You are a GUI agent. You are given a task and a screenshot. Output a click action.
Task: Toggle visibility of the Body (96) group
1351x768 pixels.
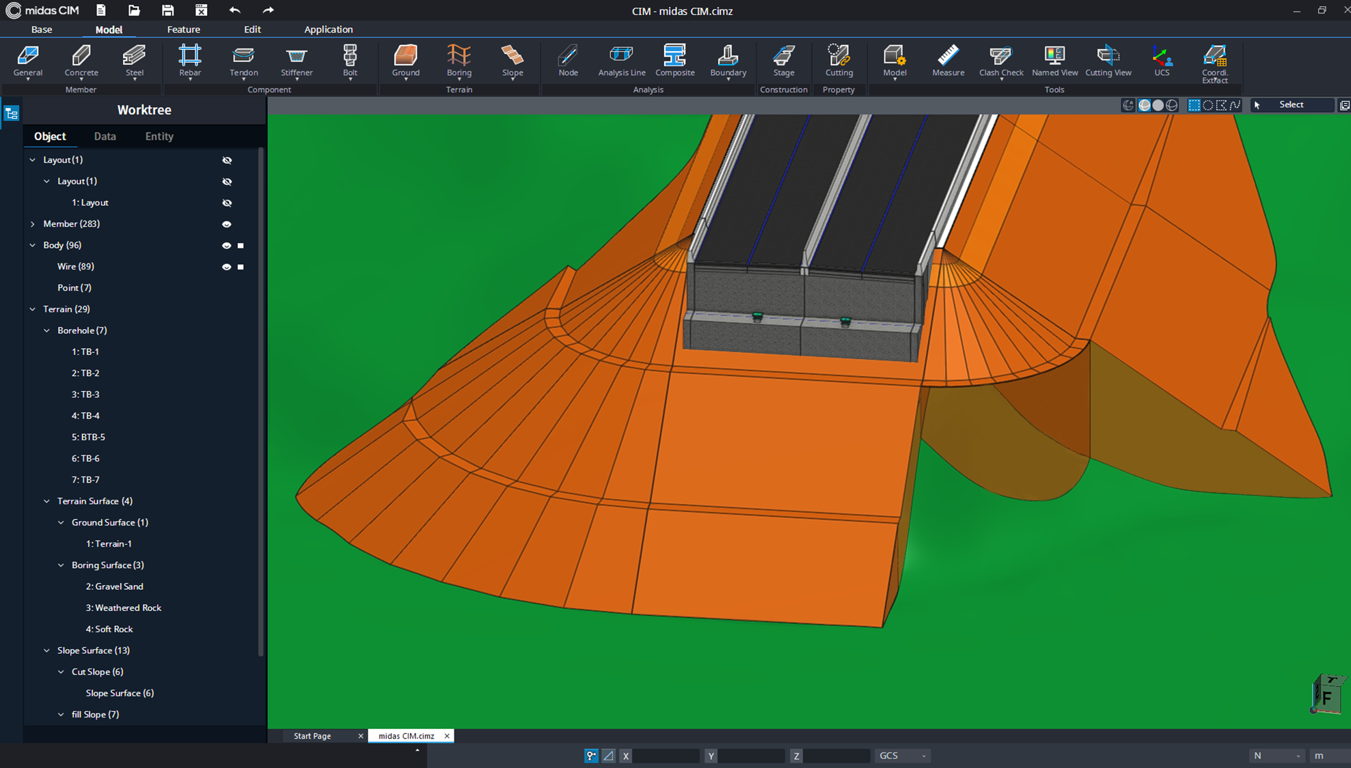click(226, 245)
